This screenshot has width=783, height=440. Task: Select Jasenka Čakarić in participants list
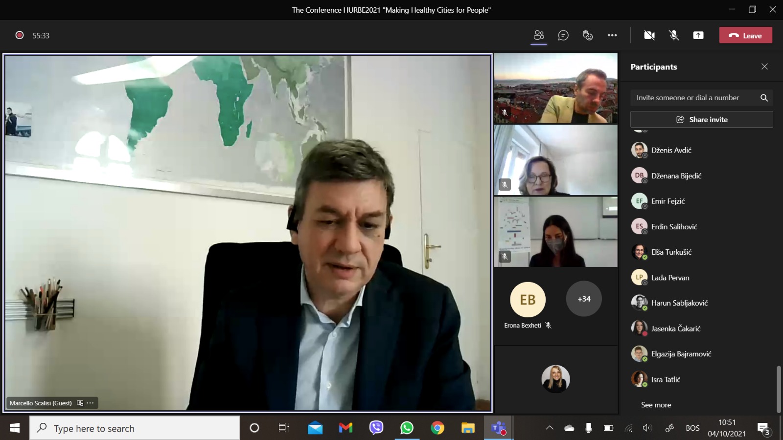click(x=675, y=329)
